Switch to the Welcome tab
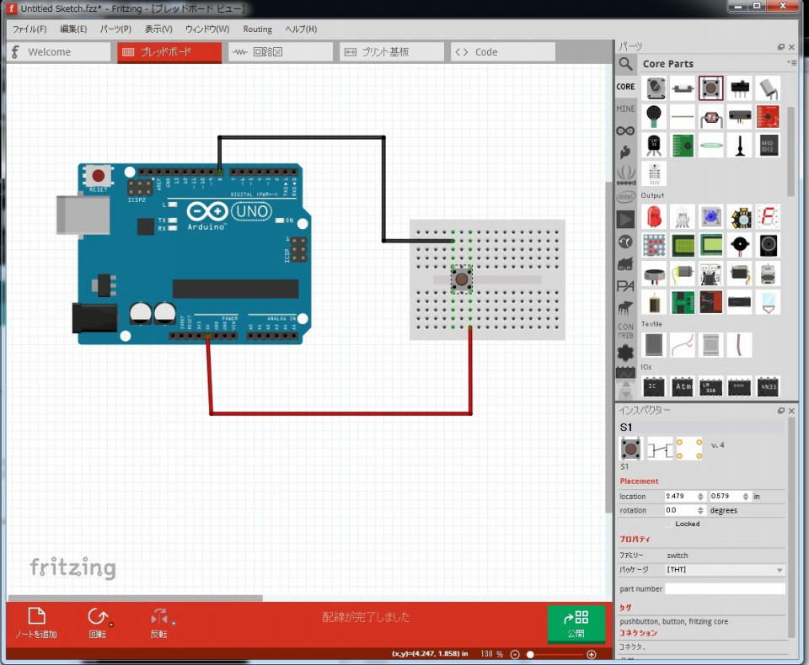This screenshot has height=665, width=809. click(x=59, y=52)
